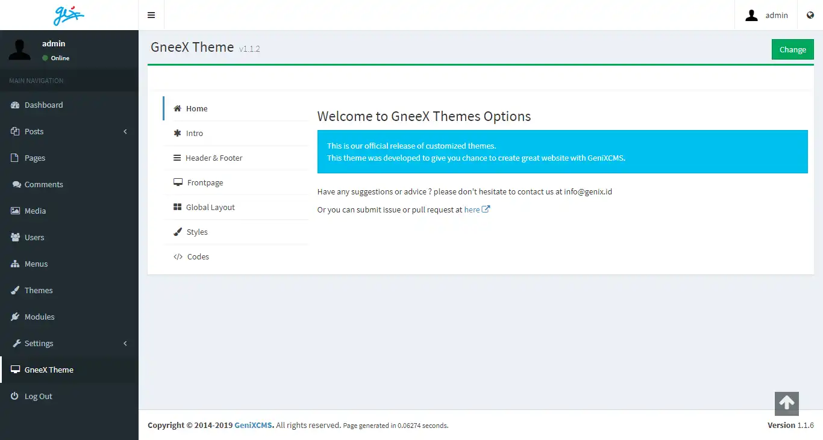Click the Users group icon
The height and width of the screenshot is (440, 823).
click(16, 237)
